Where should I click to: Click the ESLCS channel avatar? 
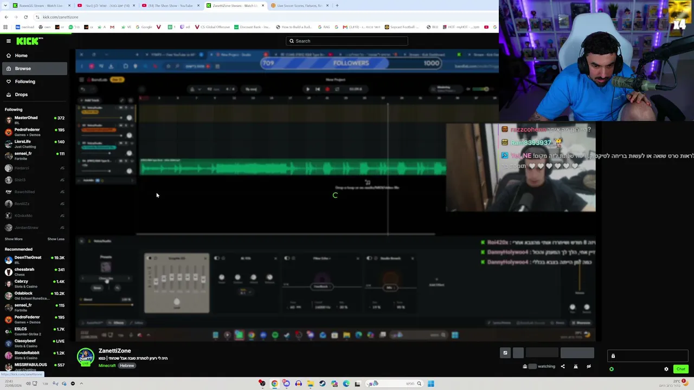[8, 331]
